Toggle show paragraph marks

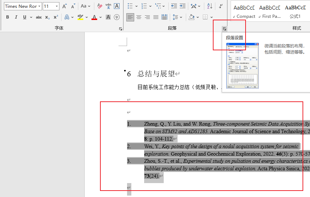(x=221, y=6)
